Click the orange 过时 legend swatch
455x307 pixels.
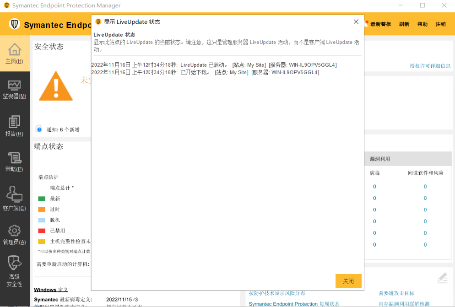click(x=42, y=209)
